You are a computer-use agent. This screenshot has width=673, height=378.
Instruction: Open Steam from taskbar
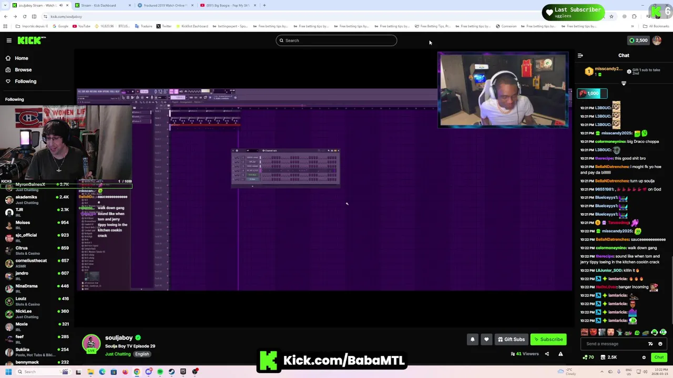(x=171, y=372)
